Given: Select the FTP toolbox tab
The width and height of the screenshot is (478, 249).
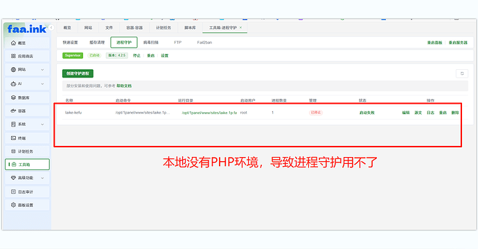Looking at the screenshot, I should click(x=178, y=42).
